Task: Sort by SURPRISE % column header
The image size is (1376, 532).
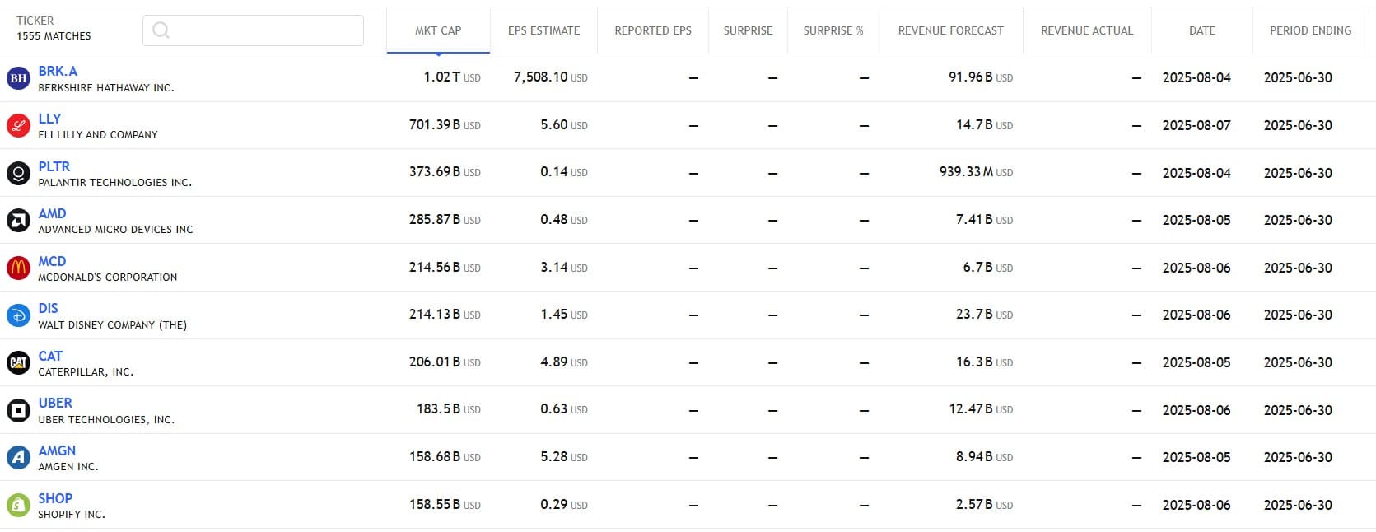Action: tap(833, 30)
